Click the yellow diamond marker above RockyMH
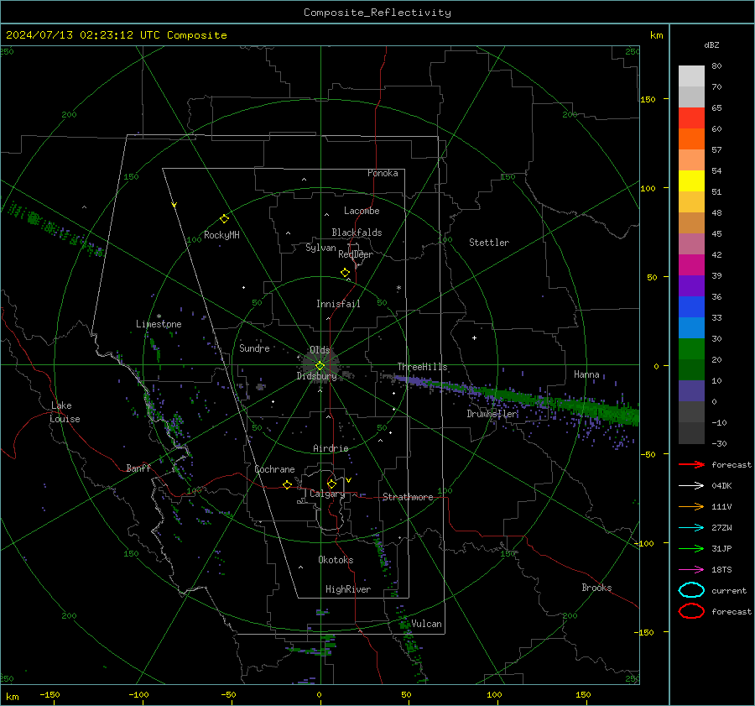The width and height of the screenshot is (755, 706). coord(224,219)
